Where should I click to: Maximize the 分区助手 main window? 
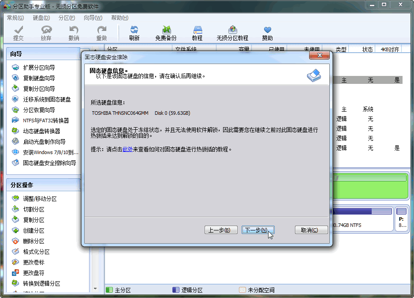pyautogui.click(x=384, y=5)
